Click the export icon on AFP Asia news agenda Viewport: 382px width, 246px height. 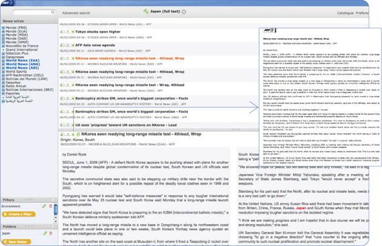[x=68, y=45]
